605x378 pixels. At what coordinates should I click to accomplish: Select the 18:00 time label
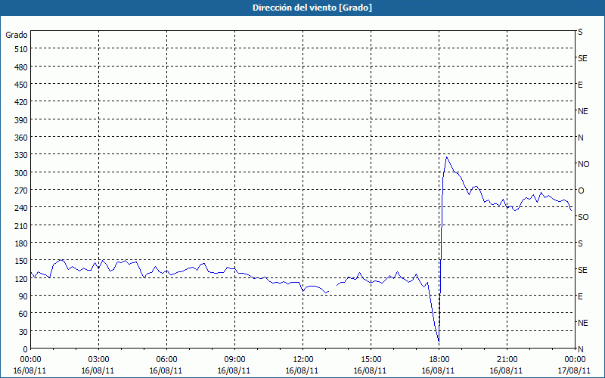pos(439,360)
